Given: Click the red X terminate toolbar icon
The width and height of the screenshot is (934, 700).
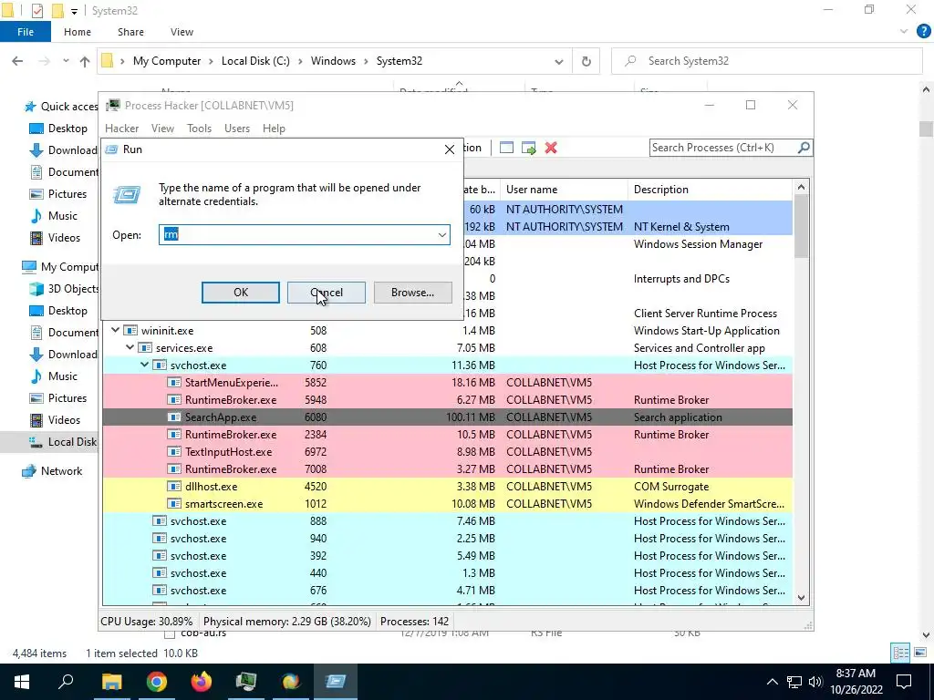Looking at the screenshot, I should coord(551,148).
